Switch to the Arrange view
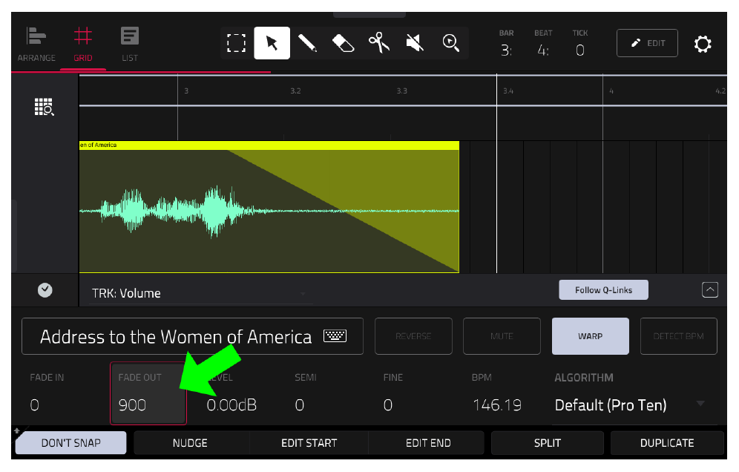739x472 pixels. coord(36,45)
